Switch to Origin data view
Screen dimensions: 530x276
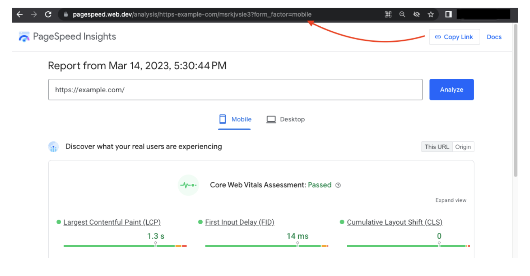(463, 147)
